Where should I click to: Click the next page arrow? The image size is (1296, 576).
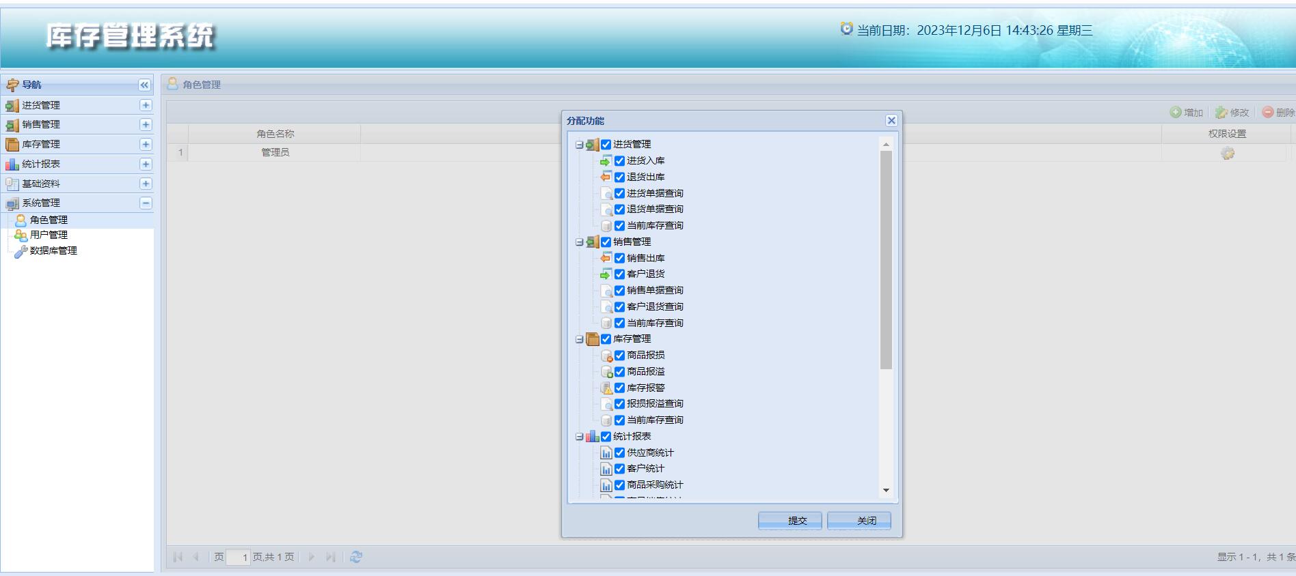(x=312, y=557)
